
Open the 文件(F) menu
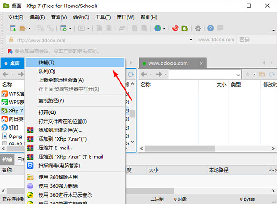tap(16, 18)
